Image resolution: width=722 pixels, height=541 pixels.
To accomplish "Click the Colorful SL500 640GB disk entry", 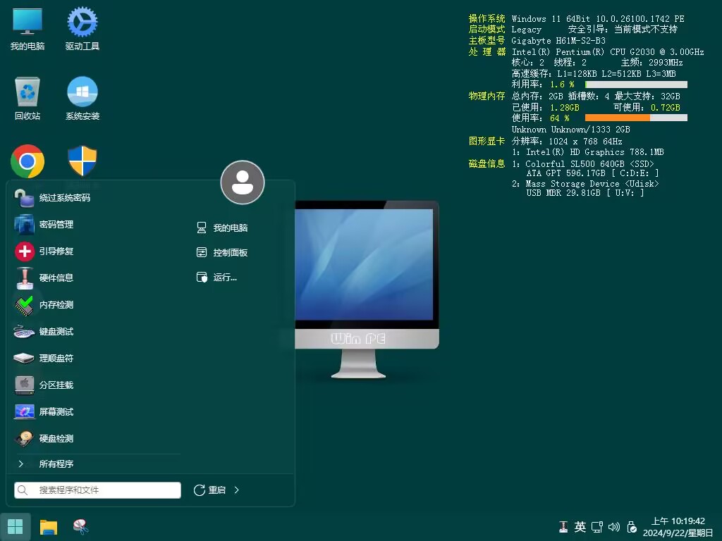I will tap(589, 163).
